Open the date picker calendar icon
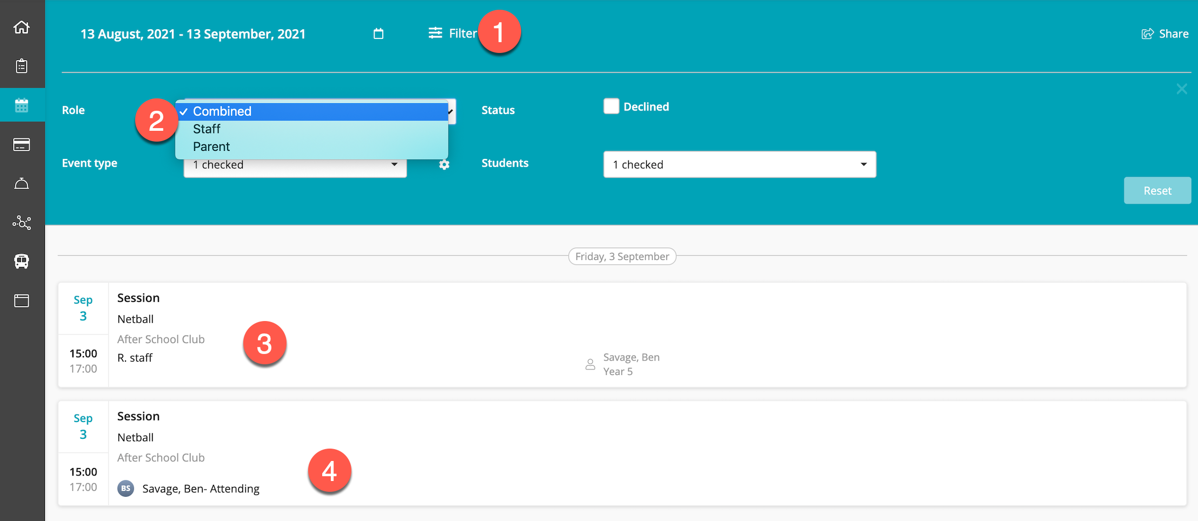 (378, 34)
